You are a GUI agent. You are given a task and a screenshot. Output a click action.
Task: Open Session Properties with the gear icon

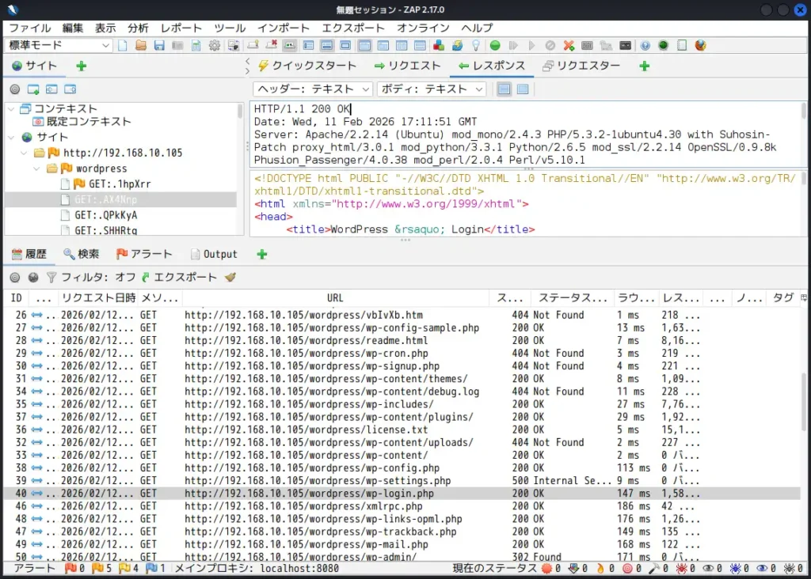[x=213, y=45]
